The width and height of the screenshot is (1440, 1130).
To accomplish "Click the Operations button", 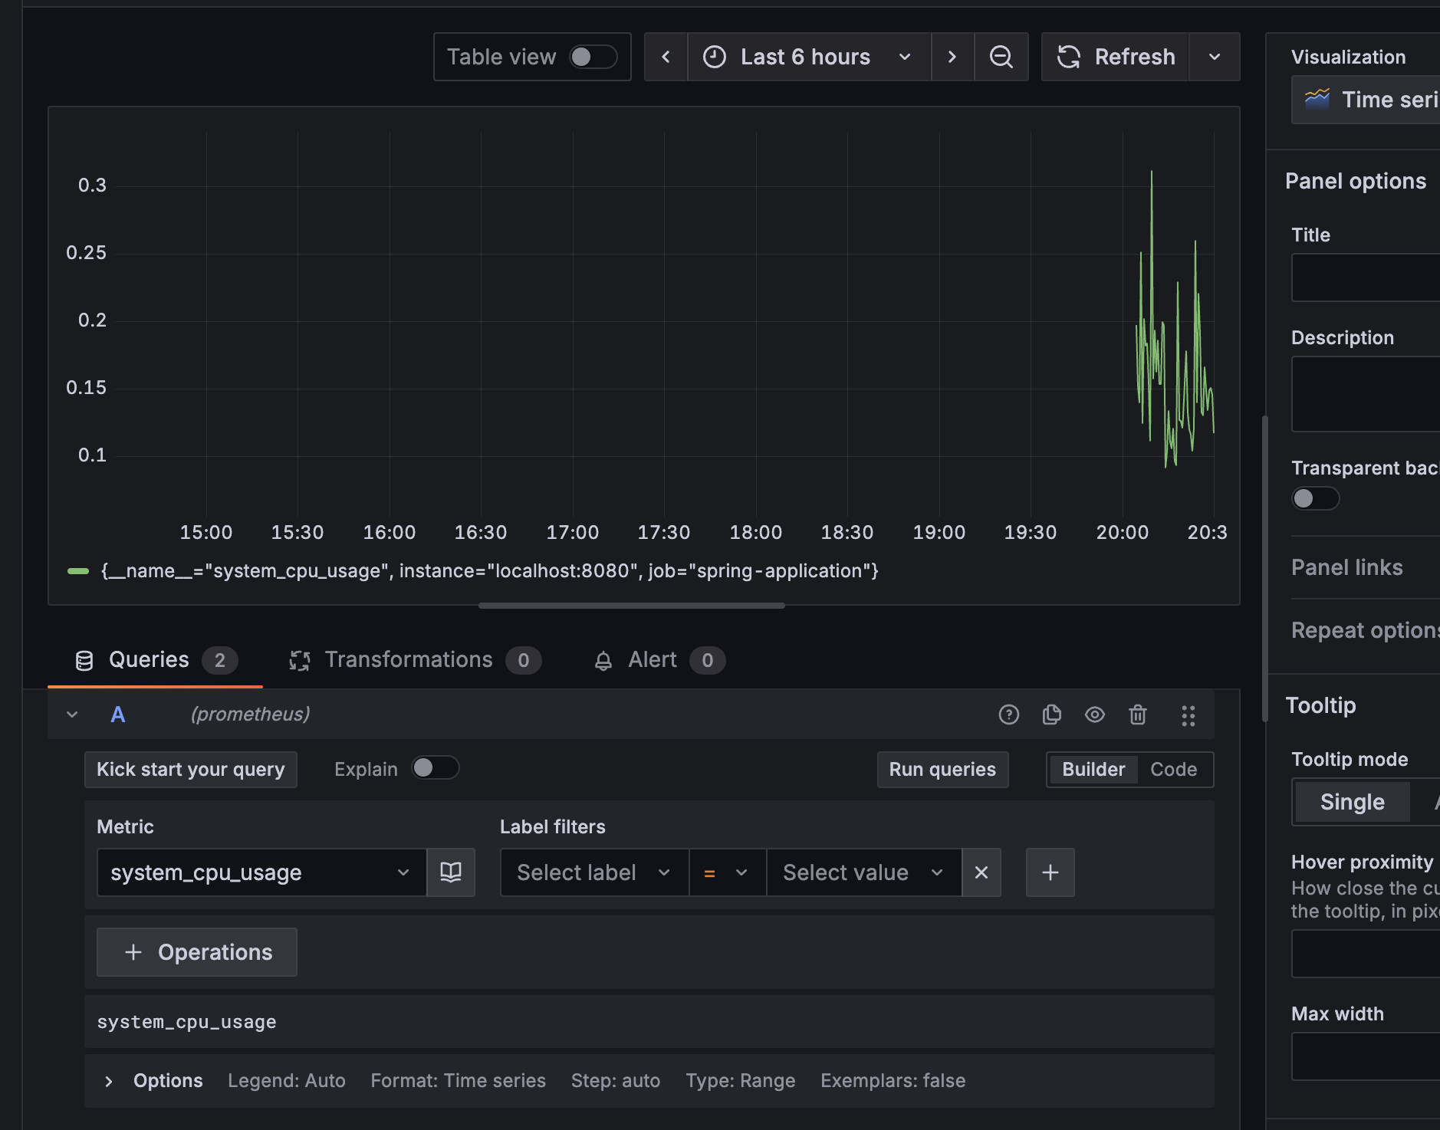I will click(x=197, y=952).
